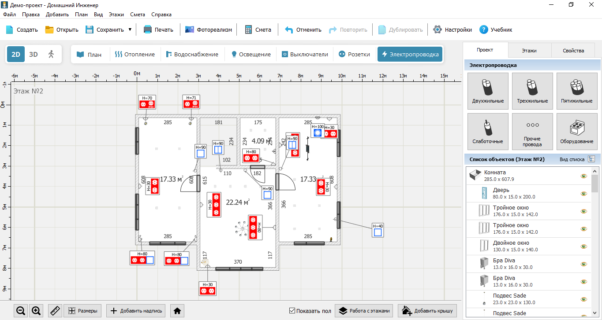Open the Вид списка view options
Screen dimensions: 602x320
(591, 159)
